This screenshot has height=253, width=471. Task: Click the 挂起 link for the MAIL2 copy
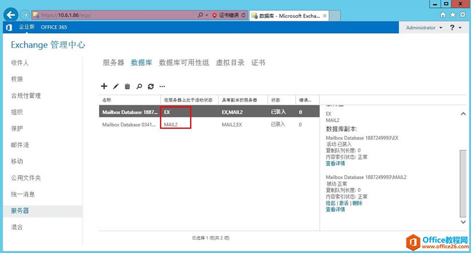(x=330, y=203)
